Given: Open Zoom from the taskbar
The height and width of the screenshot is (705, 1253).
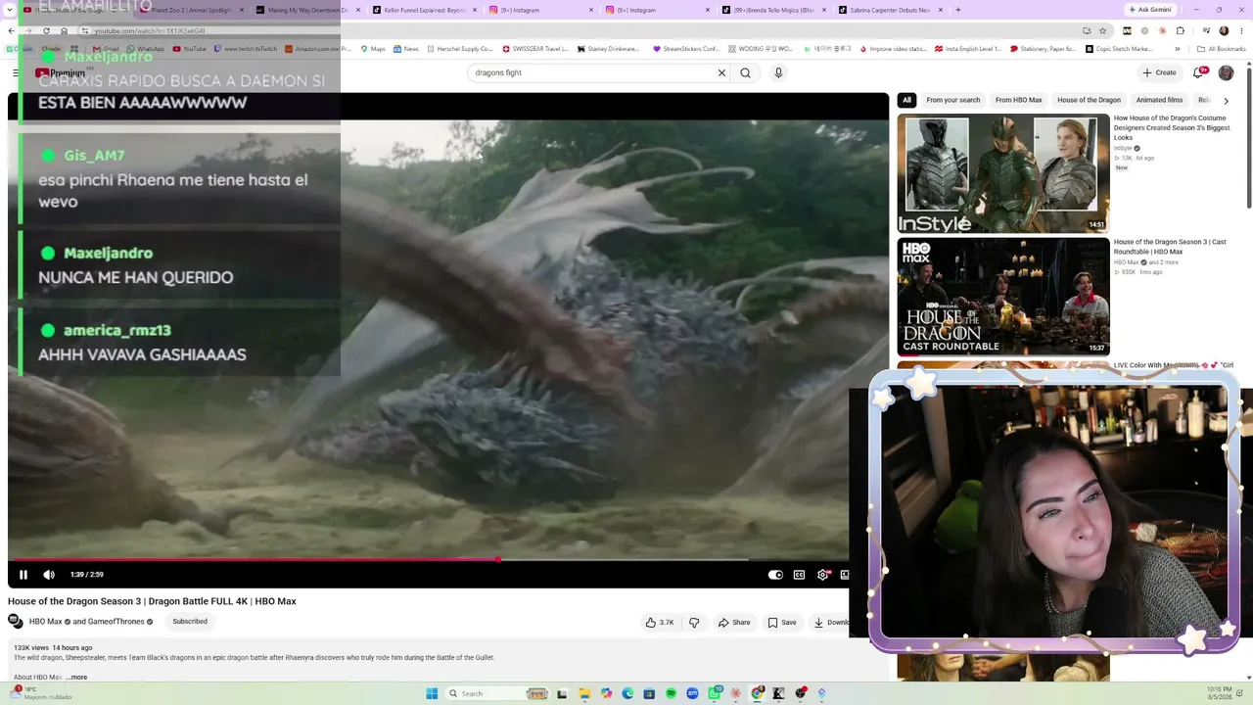Looking at the screenshot, I should 692,693.
